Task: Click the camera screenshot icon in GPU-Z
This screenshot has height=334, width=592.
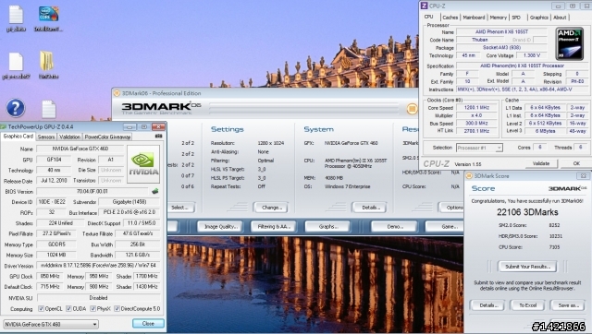Action: [158, 137]
